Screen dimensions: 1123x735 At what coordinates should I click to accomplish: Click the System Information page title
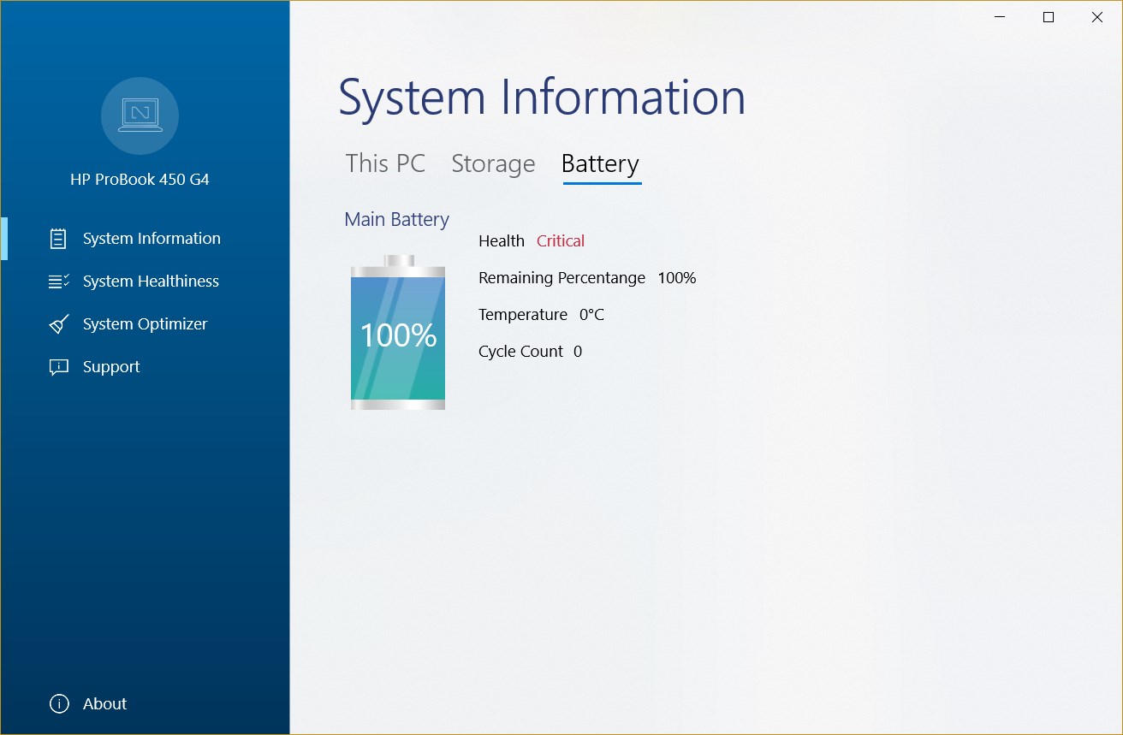click(x=542, y=98)
